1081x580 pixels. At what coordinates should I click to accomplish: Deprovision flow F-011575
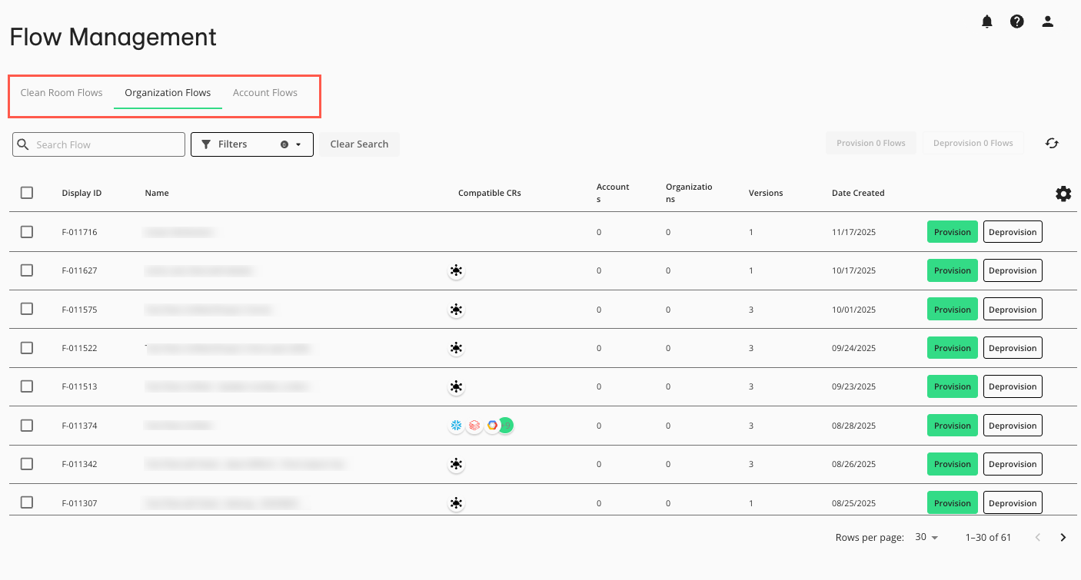pos(1013,310)
